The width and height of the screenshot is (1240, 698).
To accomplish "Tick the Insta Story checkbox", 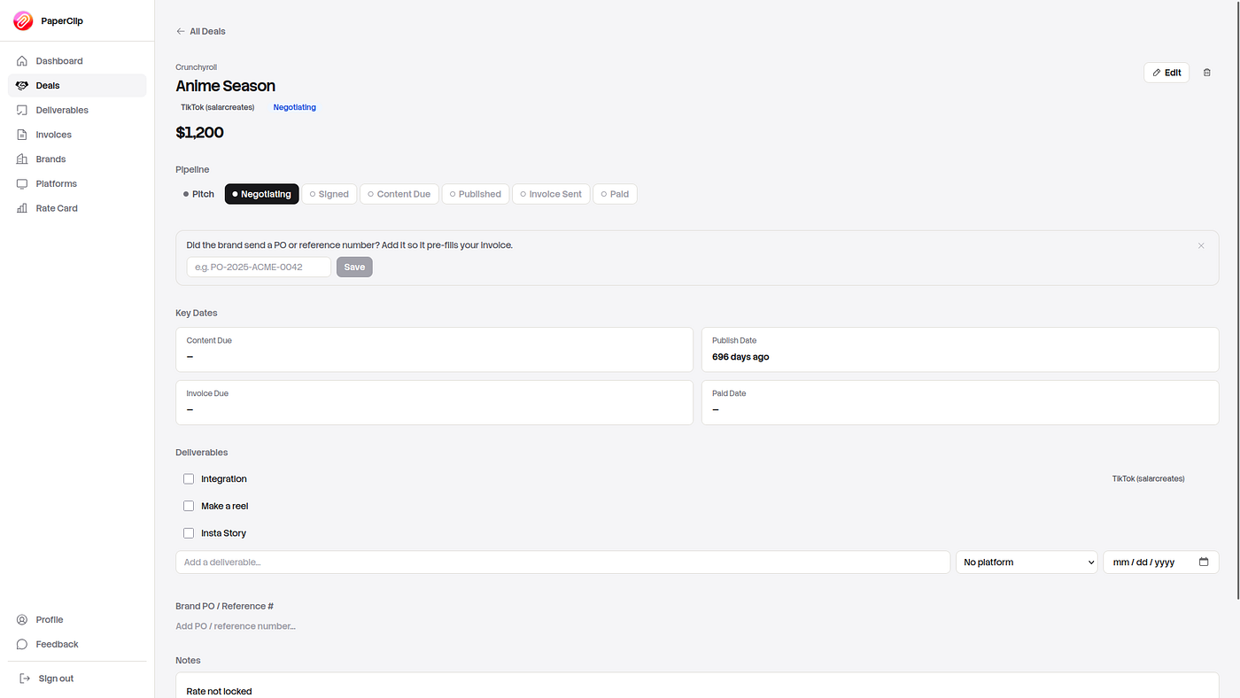I will (x=189, y=533).
